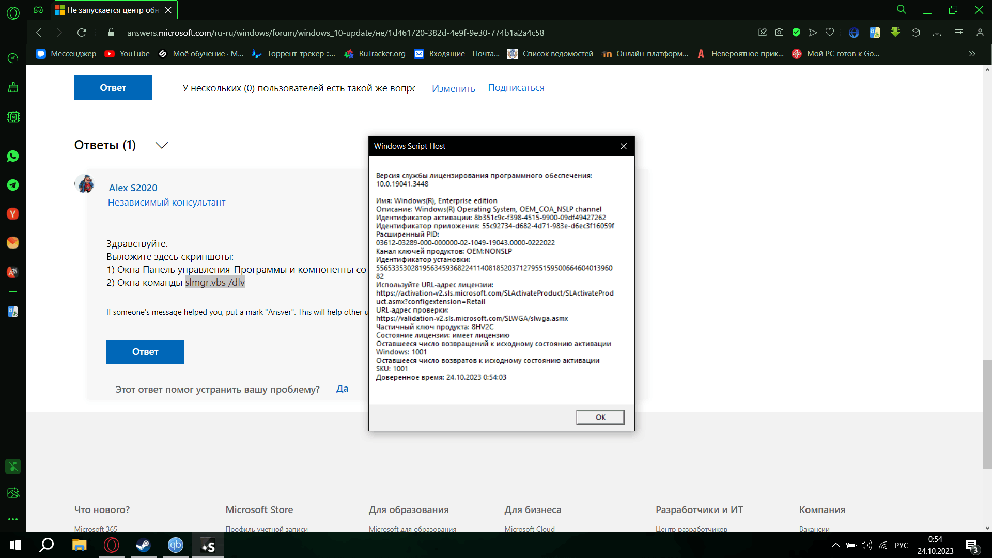992x558 pixels.
Task: Switch РУС keyboard language indicator
Action: point(902,545)
